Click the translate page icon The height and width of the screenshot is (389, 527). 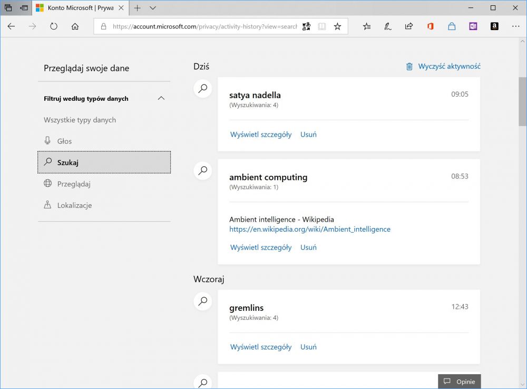[x=306, y=26]
